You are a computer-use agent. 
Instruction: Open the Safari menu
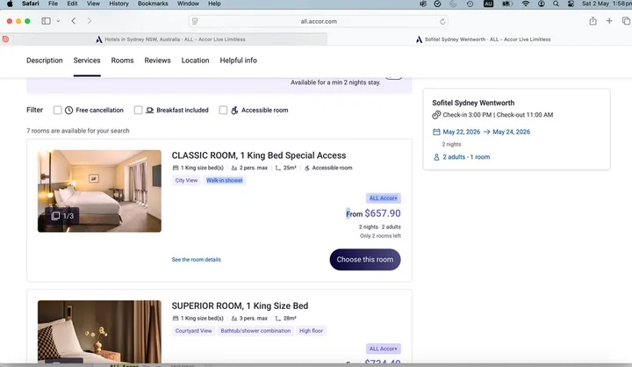[30, 4]
